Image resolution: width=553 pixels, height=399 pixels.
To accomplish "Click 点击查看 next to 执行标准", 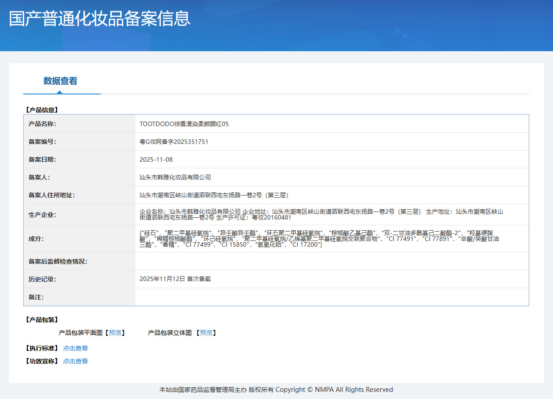I will (x=75, y=348).
